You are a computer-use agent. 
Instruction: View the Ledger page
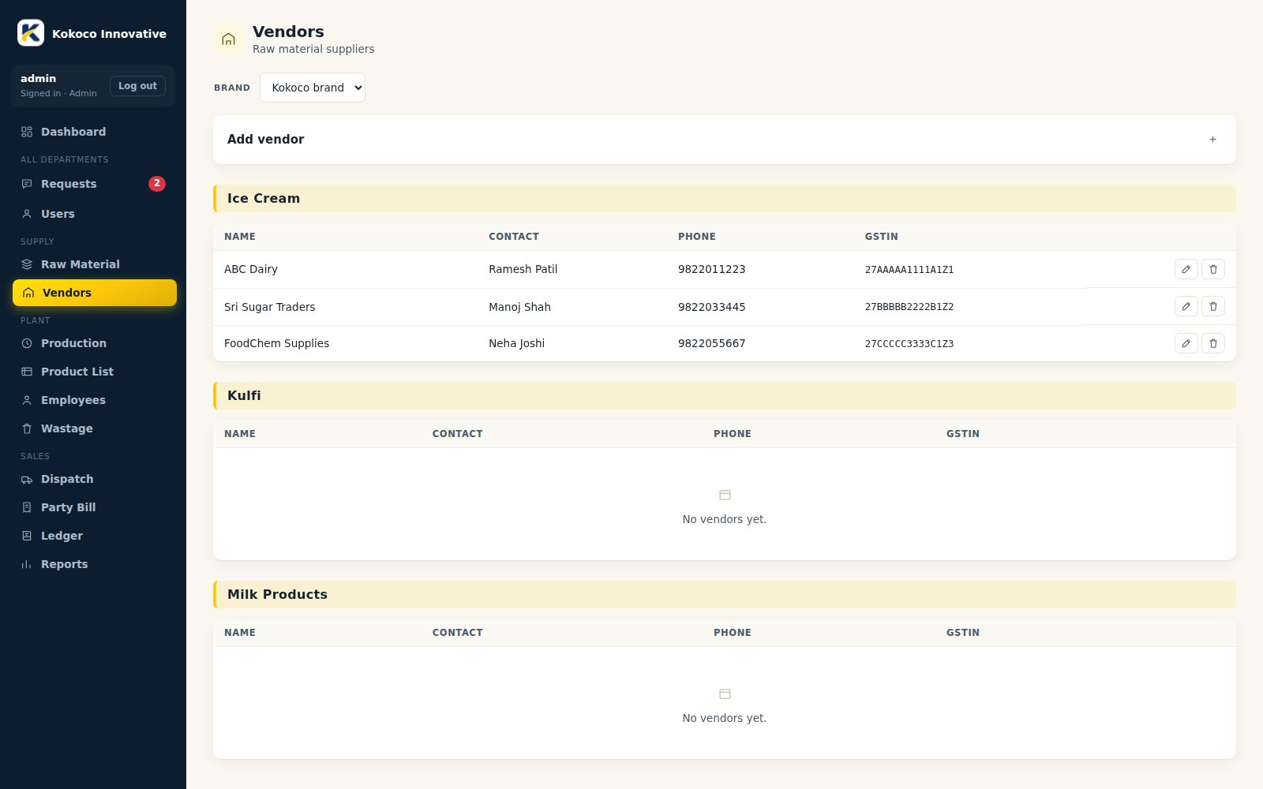click(94, 536)
